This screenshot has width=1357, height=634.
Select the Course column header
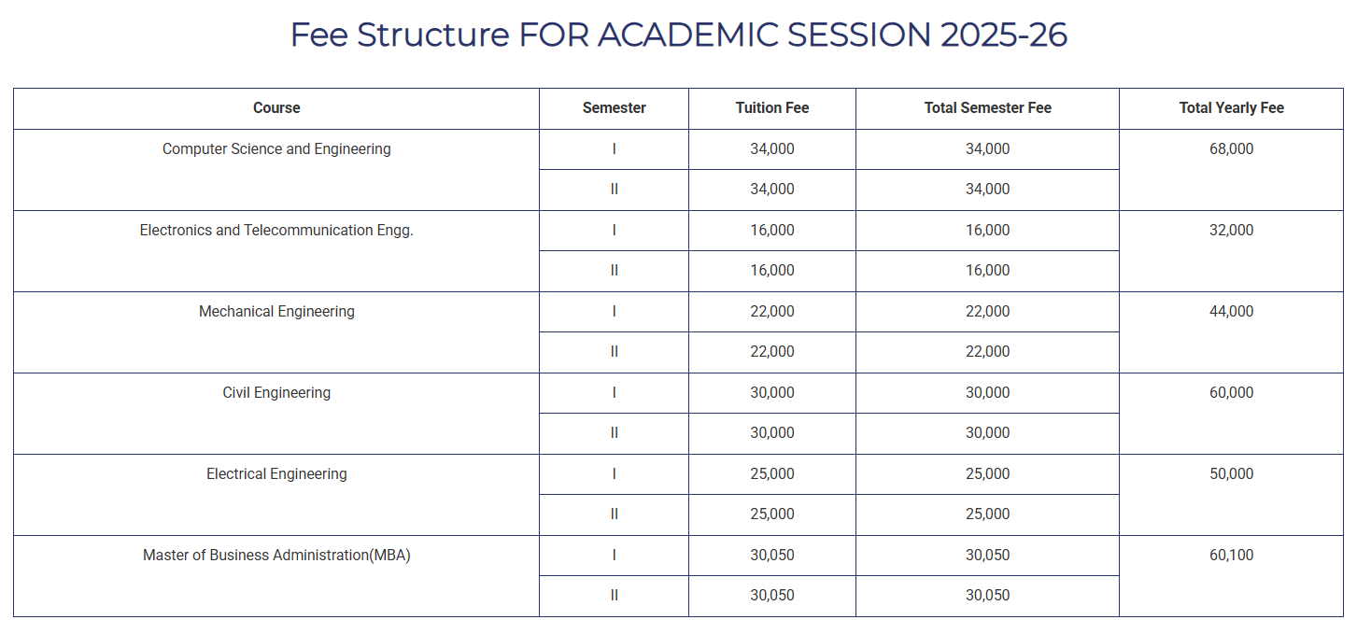[x=276, y=108]
